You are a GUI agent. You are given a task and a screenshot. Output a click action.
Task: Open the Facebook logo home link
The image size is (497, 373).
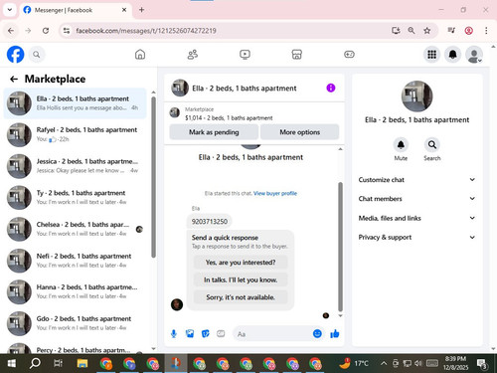click(x=16, y=55)
